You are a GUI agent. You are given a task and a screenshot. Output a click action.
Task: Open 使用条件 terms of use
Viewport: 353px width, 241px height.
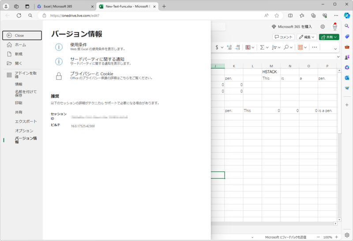pyautogui.click(x=78, y=44)
